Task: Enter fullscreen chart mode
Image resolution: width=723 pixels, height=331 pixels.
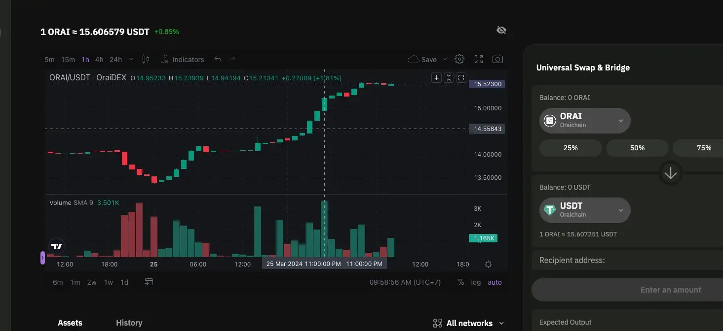Action: point(478,59)
